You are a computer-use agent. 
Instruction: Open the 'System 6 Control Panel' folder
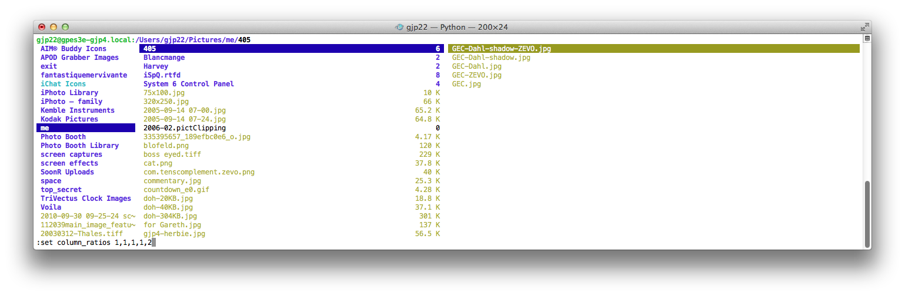point(189,84)
